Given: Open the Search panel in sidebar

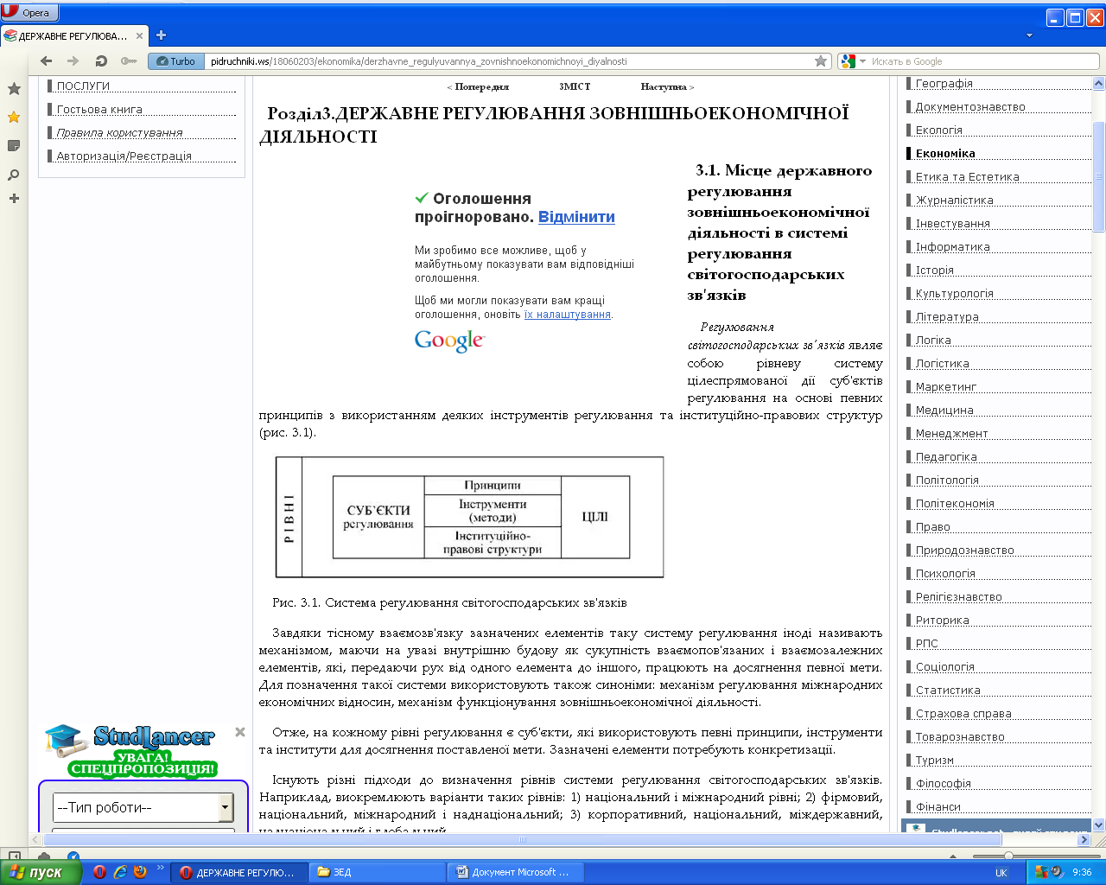Looking at the screenshot, I should (x=14, y=175).
